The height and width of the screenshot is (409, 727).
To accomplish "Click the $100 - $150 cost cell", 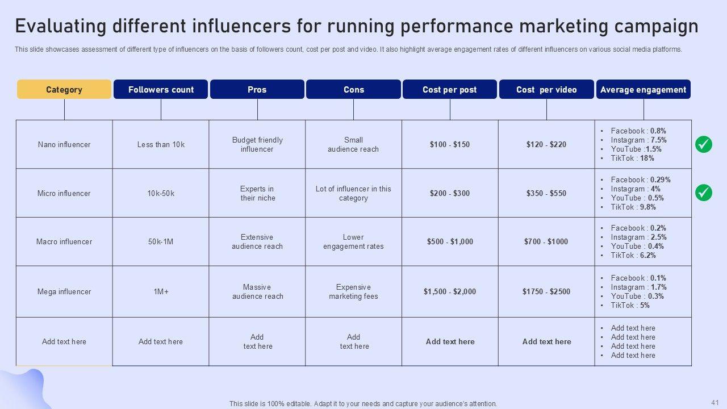I will click(450, 144).
